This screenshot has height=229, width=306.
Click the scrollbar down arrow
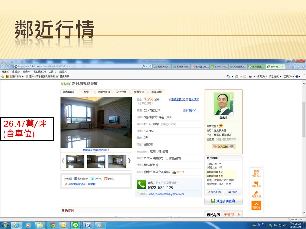pyautogui.click(x=304, y=213)
